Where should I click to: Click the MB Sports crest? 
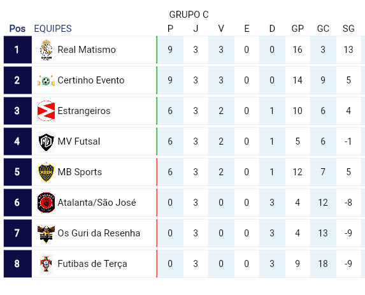pos(46,172)
